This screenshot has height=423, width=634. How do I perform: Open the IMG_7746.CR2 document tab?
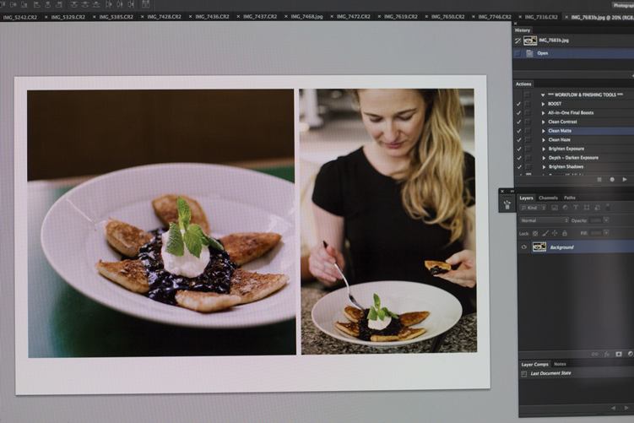click(x=495, y=17)
